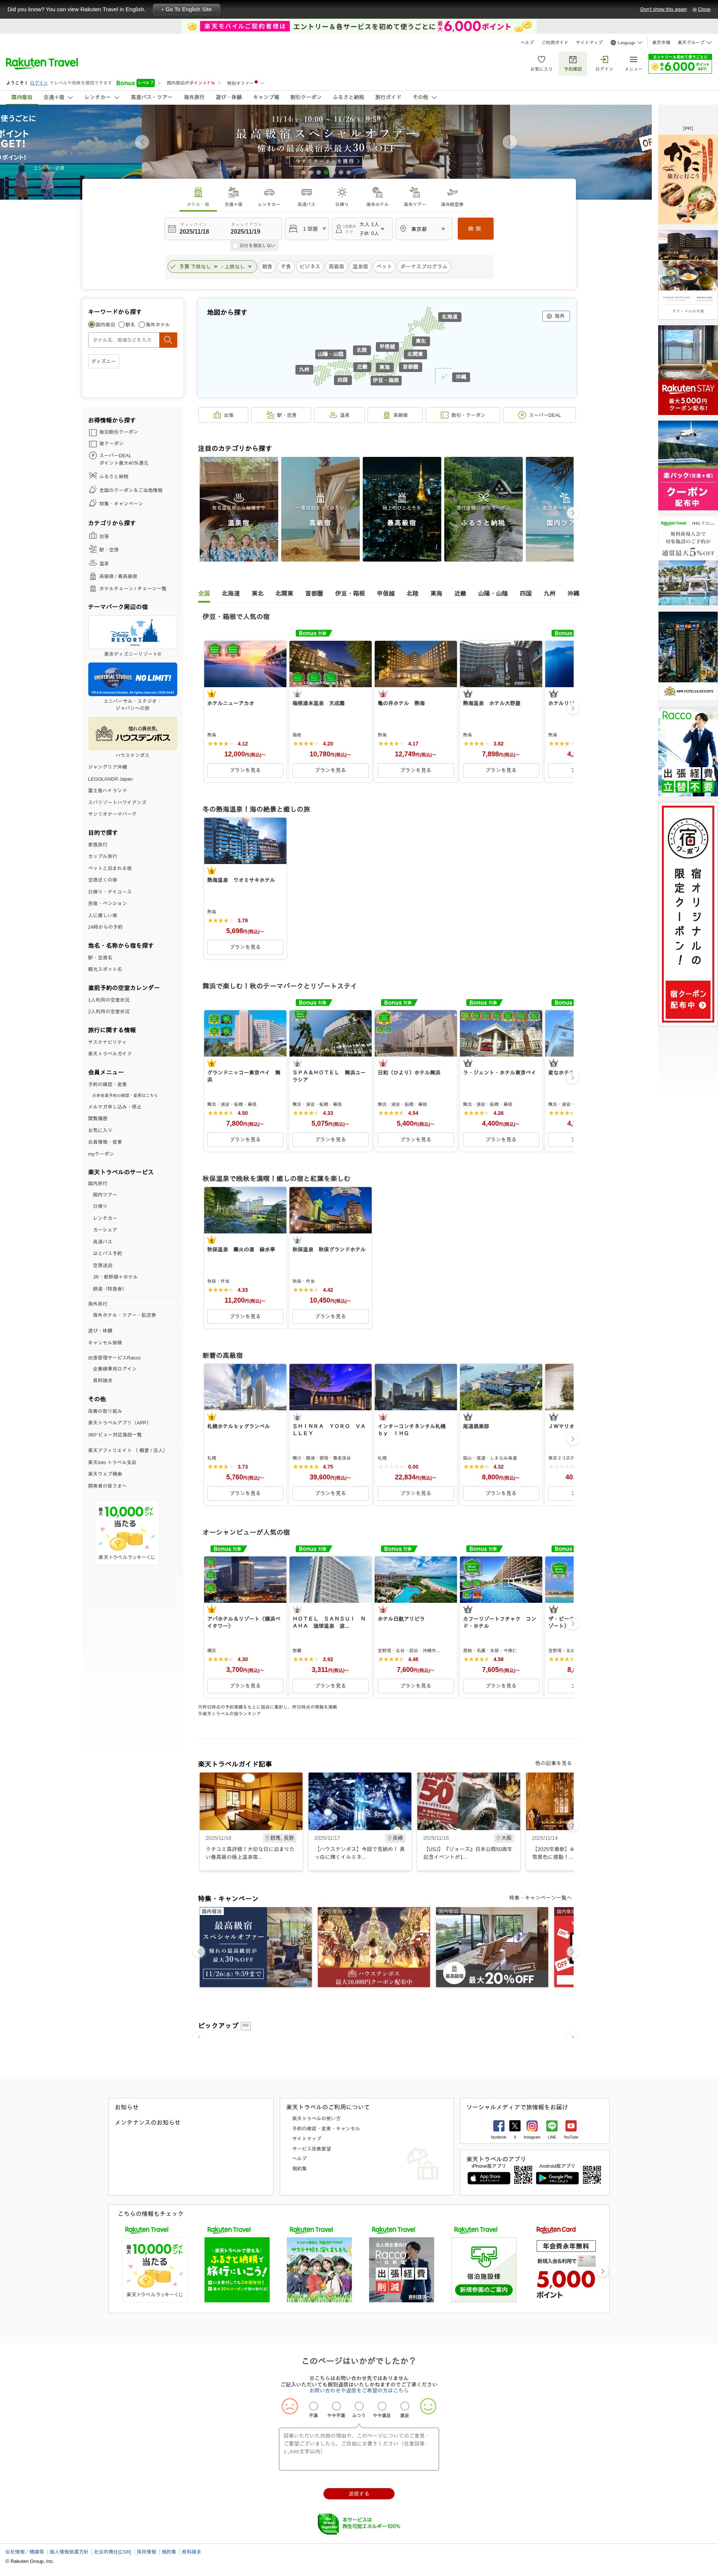The height and width of the screenshot is (2576, 718).
Task: Open the X social icon in footer
Action: tap(515, 2126)
